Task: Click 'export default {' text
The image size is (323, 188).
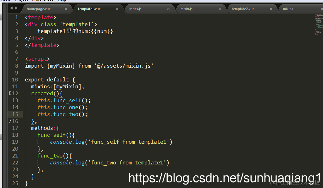Action: tap(50, 80)
